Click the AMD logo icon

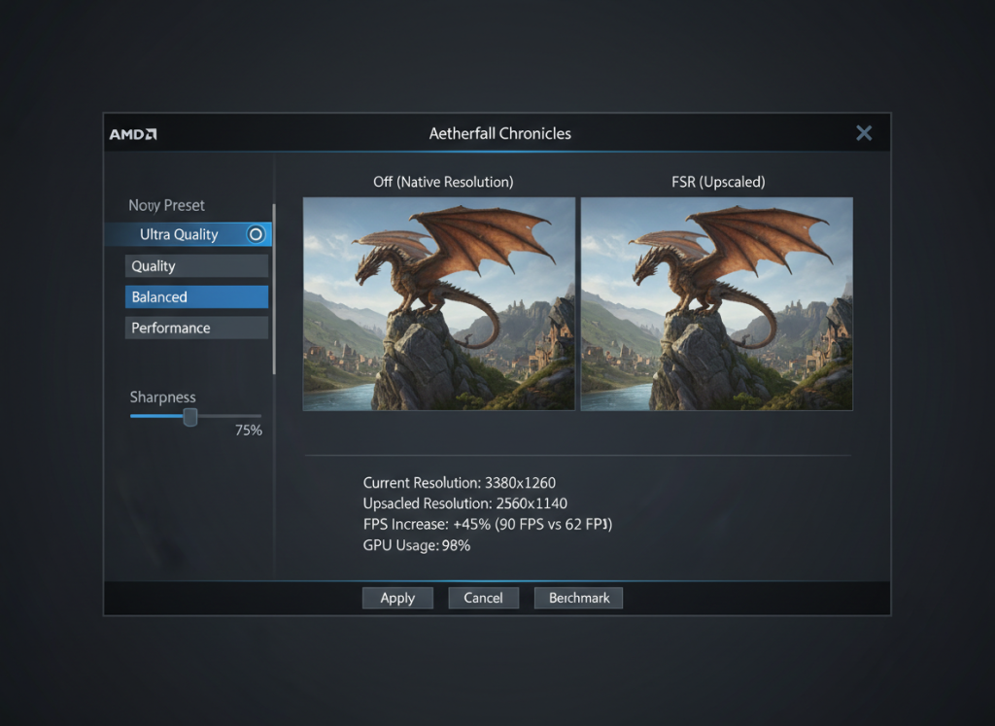click(x=132, y=134)
